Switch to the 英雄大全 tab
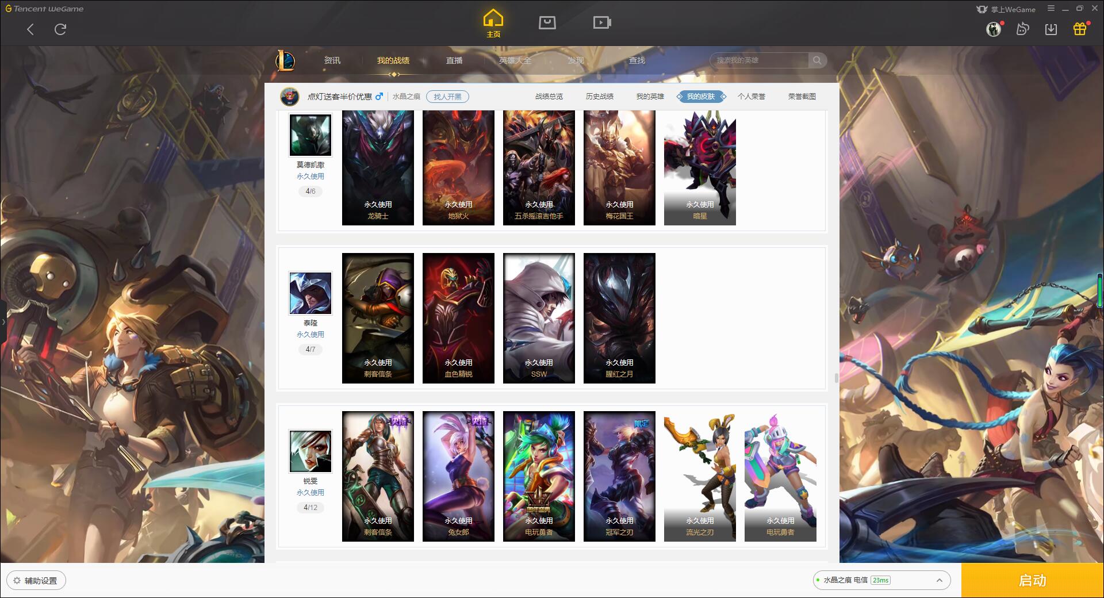This screenshot has width=1104, height=598. click(x=515, y=60)
